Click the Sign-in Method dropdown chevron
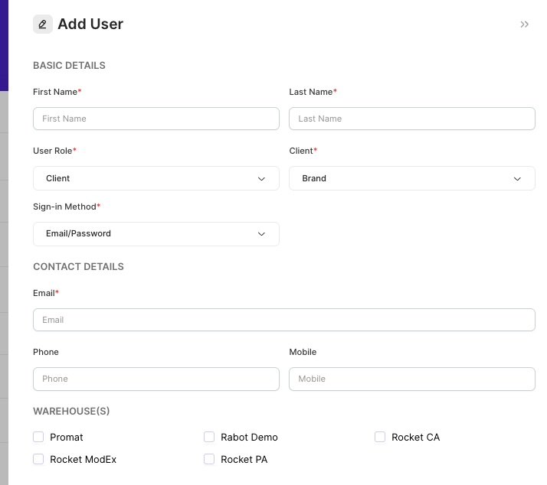The height and width of the screenshot is (485, 547). [x=261, y=234]
